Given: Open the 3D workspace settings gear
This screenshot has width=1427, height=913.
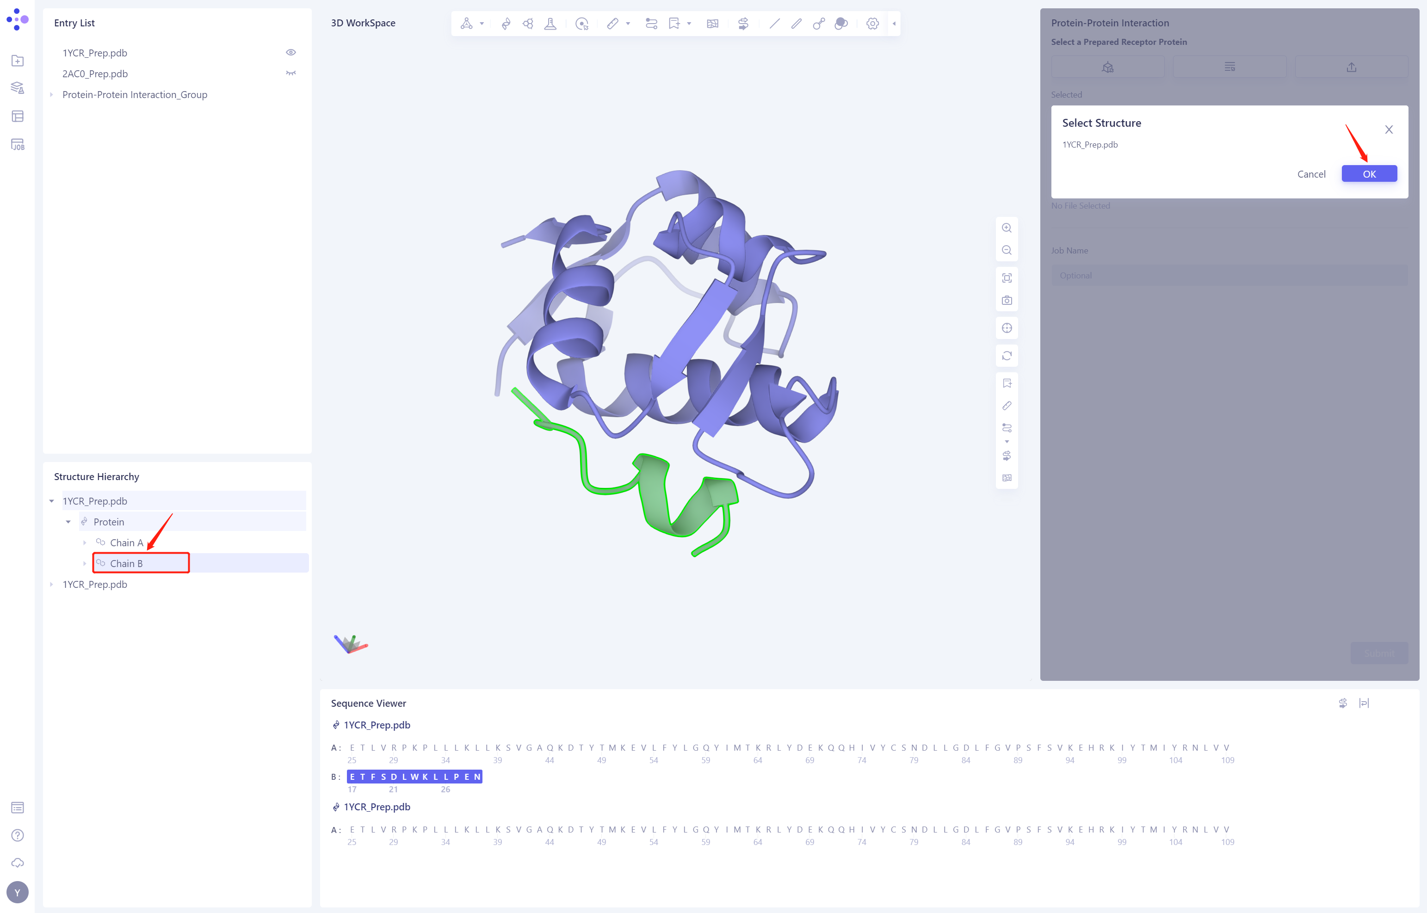Looking at the screenshot, I should (x=872, y=24).
